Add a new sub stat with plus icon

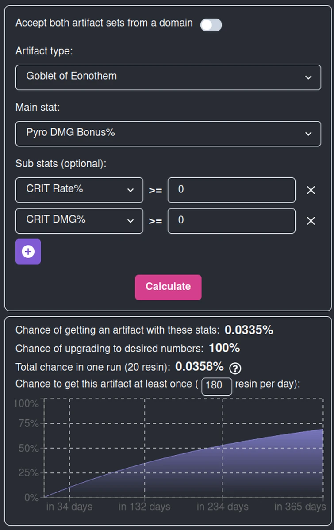click(x=28, y=251)
